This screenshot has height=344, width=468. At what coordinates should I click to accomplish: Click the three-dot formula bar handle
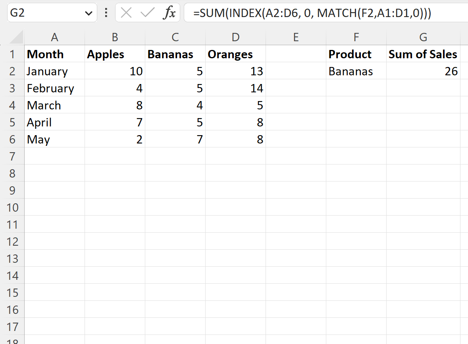pos(106,13)
